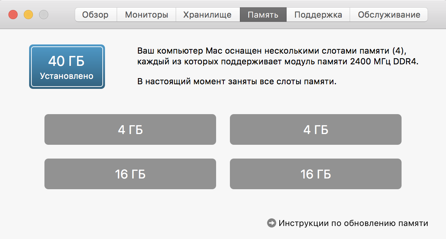Image resolution: width=446 pixels, height=239 pixels.
Task: Minimize the window with the yellow button
Action: point(28,15)
